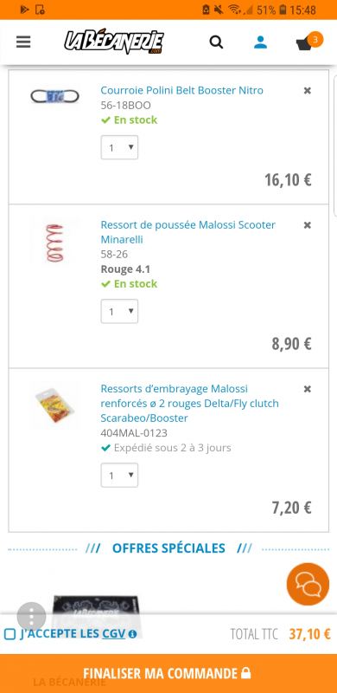The width and height of the screenshot is (337, 693).
Task: Open the CGV terms link
Action: (x=114, y=634)
